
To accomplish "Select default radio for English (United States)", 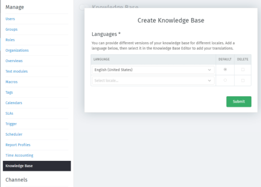I will tap(225, 69).
